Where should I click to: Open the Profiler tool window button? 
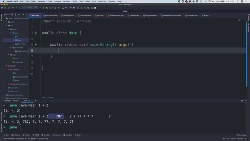point(26,135)
